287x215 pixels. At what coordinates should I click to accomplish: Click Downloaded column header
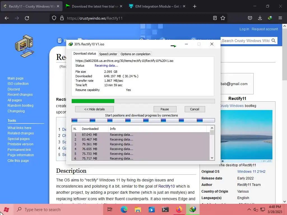click(x=94, y=129)
